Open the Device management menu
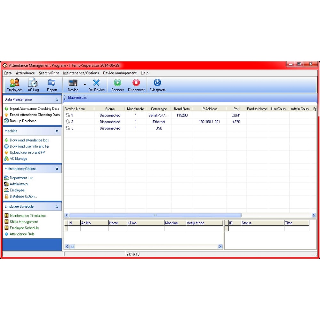320x320 pixels. pos(120,73)
